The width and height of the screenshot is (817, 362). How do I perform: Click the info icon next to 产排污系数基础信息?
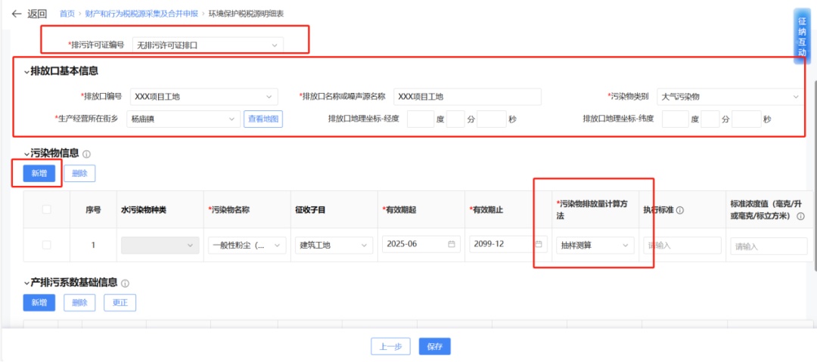[x=125, y=283]
